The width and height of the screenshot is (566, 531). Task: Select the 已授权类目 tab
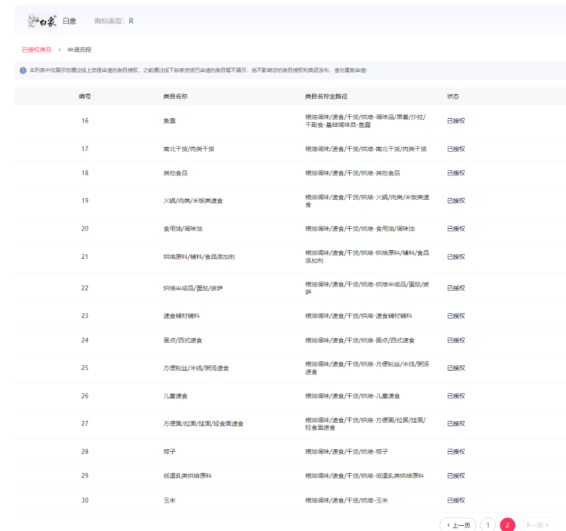pos(36,50)
